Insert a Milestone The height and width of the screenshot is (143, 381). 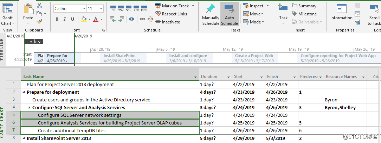coord(304,14)
